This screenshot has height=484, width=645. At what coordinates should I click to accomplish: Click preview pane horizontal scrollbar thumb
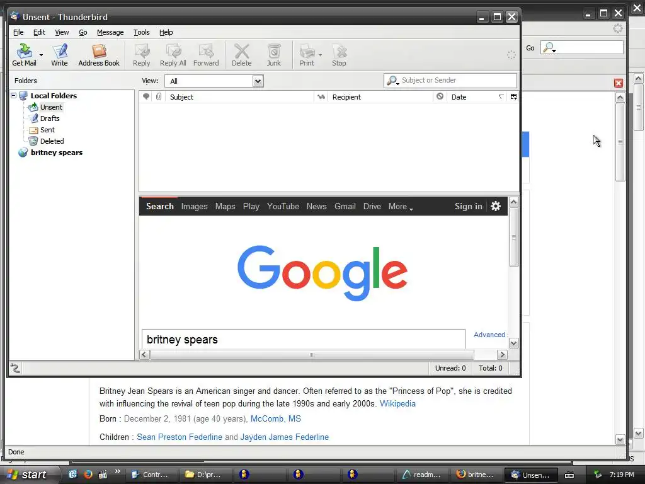point(312,355)
